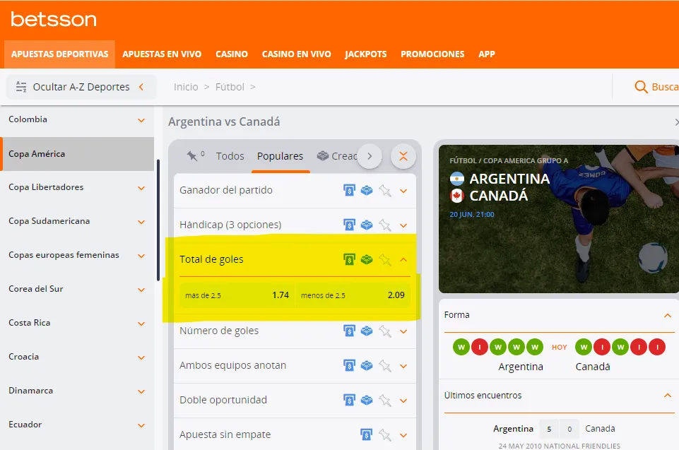Collapse the Total de goles market

pyautogui.click(x=403, y=259)
